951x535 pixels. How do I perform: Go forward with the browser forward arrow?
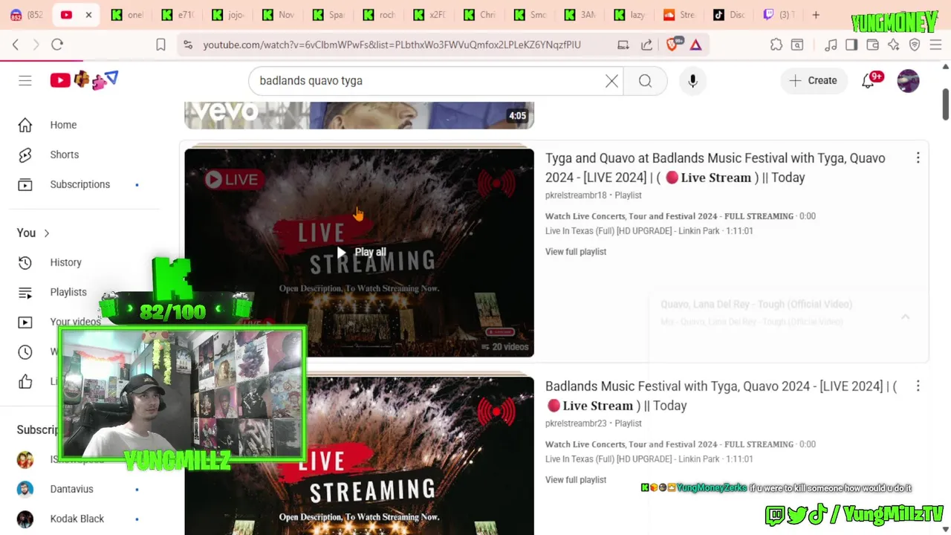click(x=36, y=45)
